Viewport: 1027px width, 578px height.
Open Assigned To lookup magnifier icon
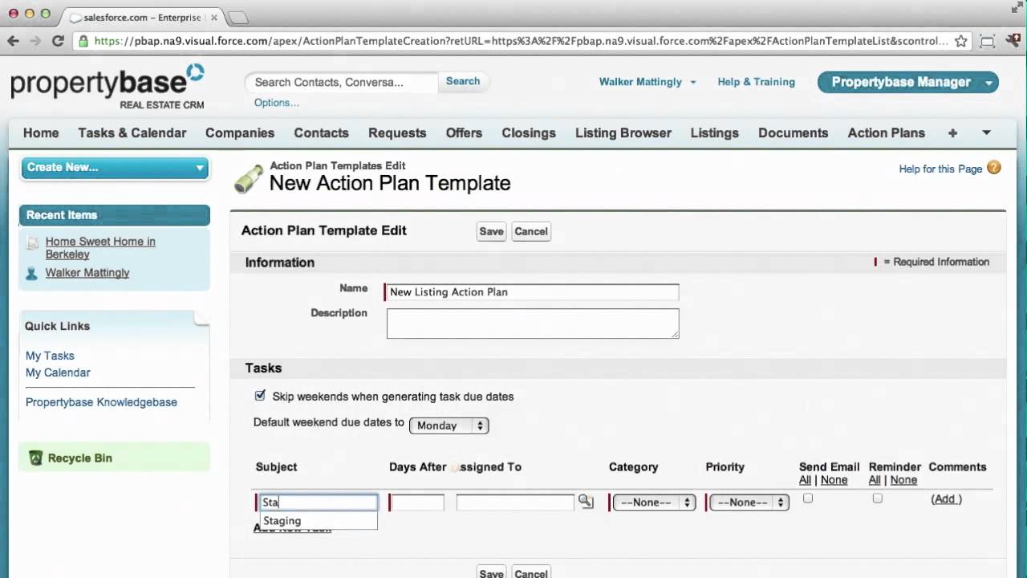586,502
